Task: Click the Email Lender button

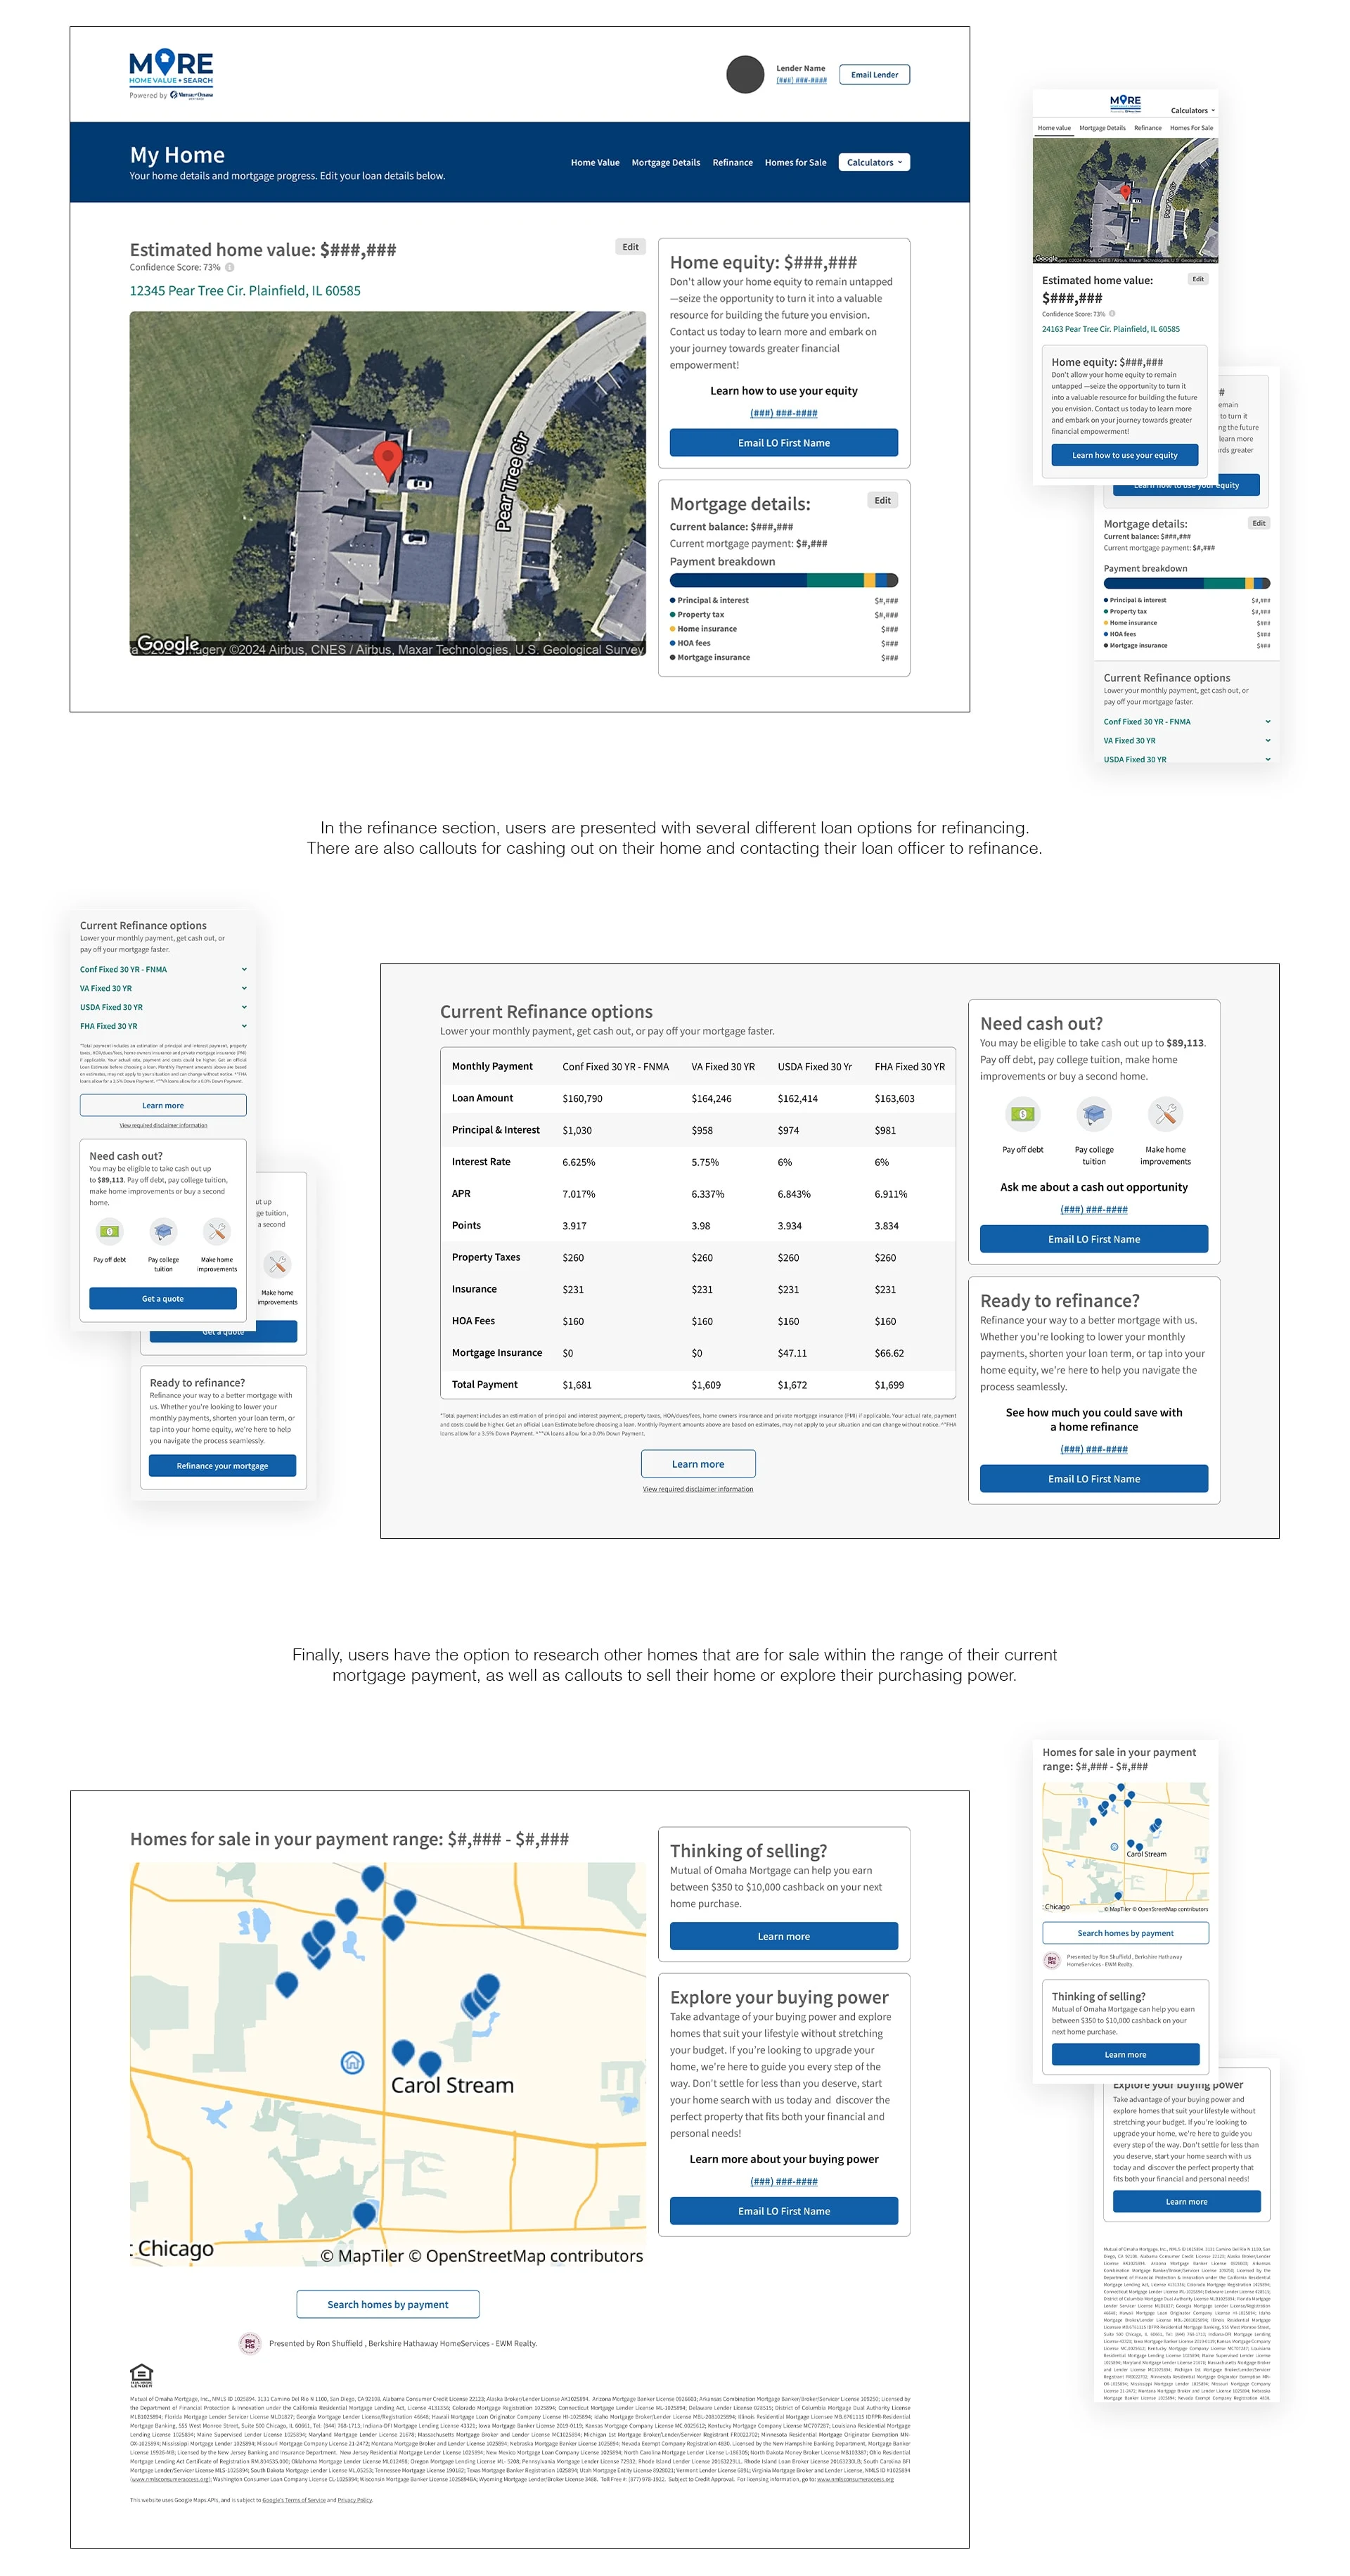Action: coord(874,74)
